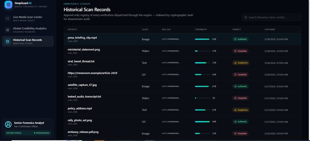Viewport: 310px width, 141px height.
Task: Click the 92% credibility bar
Action: [203, 39]
